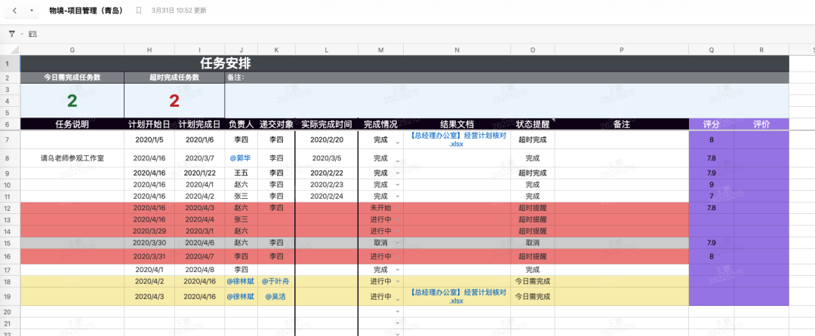
Task: Click the 2020/3/29 start date cell
Action: click(149, 231)
